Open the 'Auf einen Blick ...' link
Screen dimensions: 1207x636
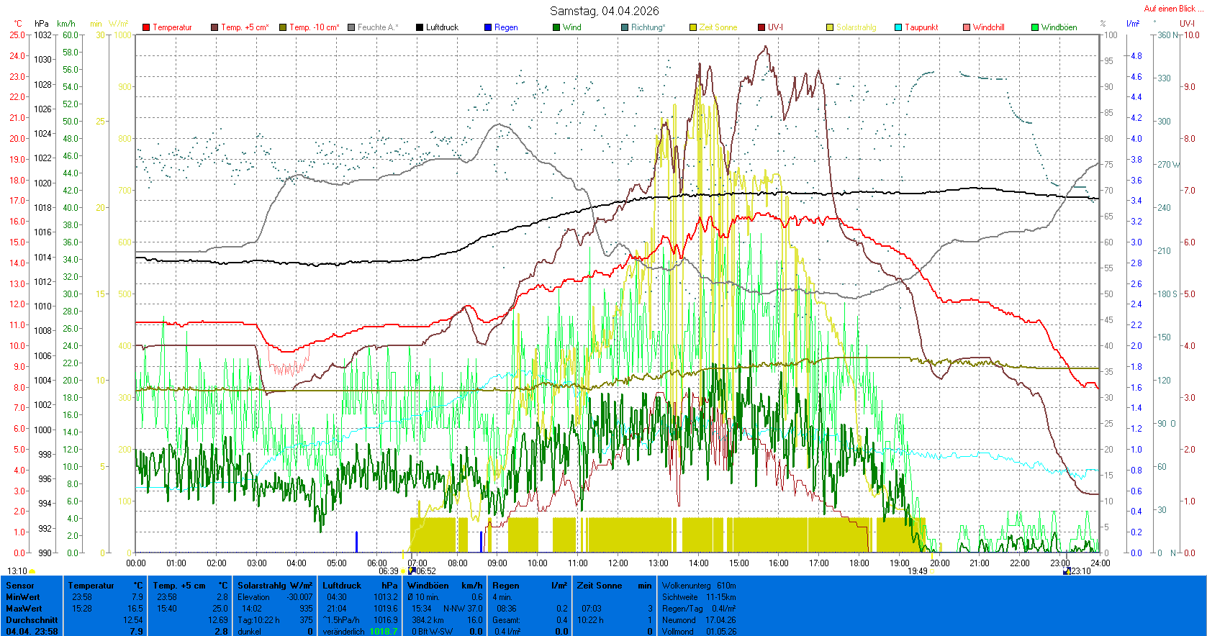coord(1173,9)
